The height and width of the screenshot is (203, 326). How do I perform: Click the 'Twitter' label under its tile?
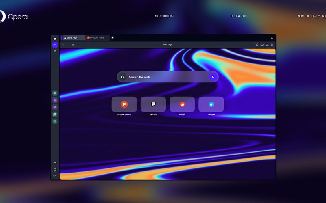tap(211, 114)
